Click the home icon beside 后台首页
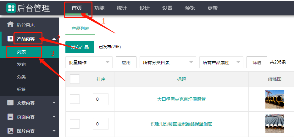This screenshot has height=137, width=294. pos(10,24)
